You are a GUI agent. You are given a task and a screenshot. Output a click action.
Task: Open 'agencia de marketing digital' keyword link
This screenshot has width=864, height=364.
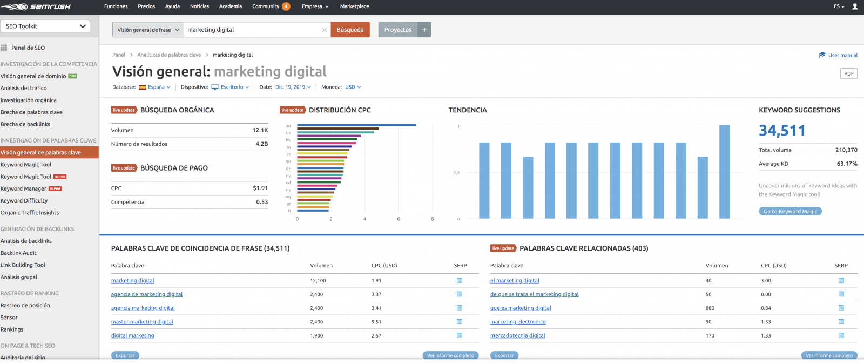[x=147, y=294]
